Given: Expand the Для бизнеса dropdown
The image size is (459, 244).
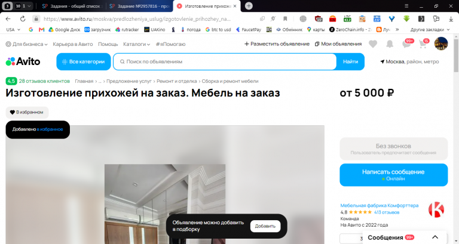Looking at the screenshot, I should point(27,44).
